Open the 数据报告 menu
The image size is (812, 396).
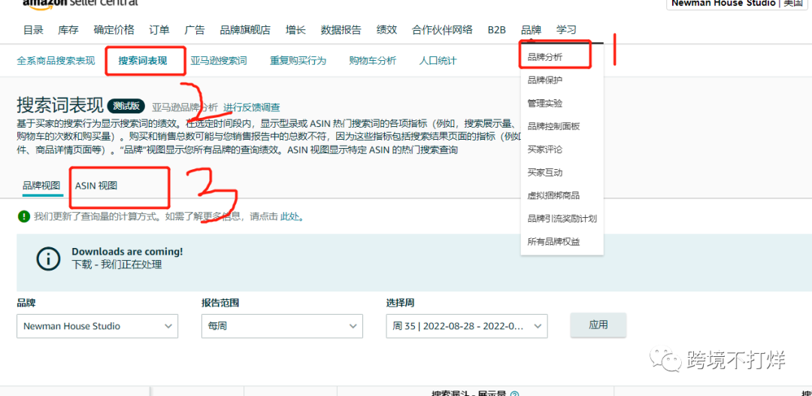coord(341,29)
